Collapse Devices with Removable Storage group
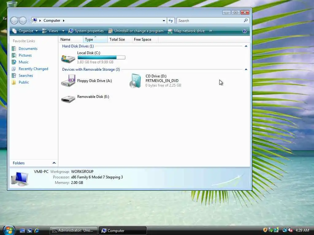314x235 pixels. (x=246, y=69)
